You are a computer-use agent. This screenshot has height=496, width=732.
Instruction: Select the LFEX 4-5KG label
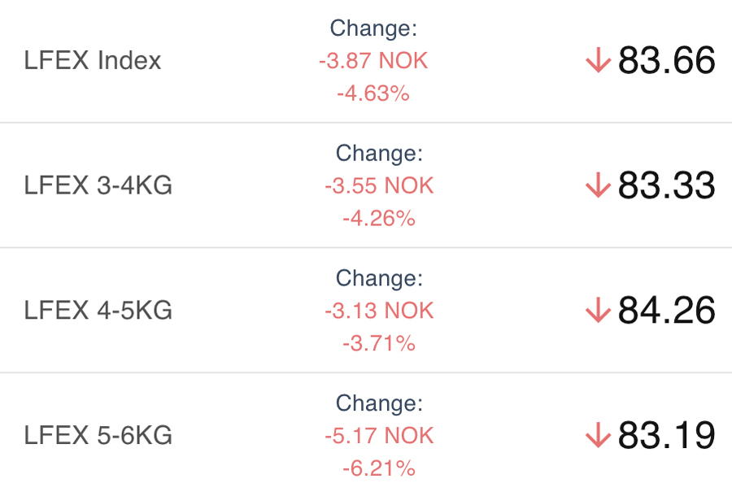pos(98,311)
